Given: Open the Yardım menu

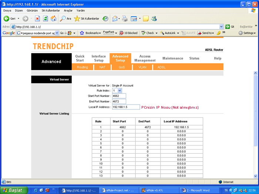Looking at the screenshot, I should coord(81,10).
